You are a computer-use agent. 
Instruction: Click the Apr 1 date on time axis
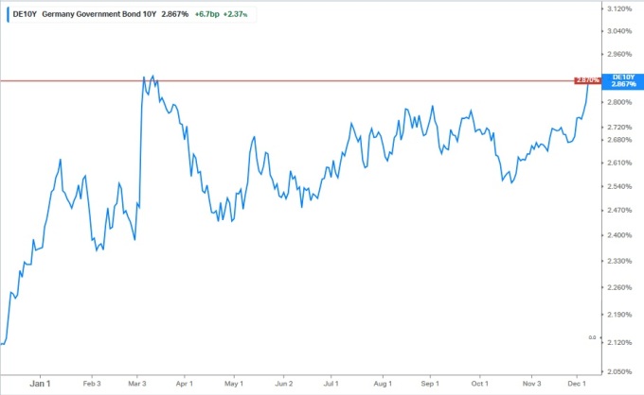(x=183, y=384)
